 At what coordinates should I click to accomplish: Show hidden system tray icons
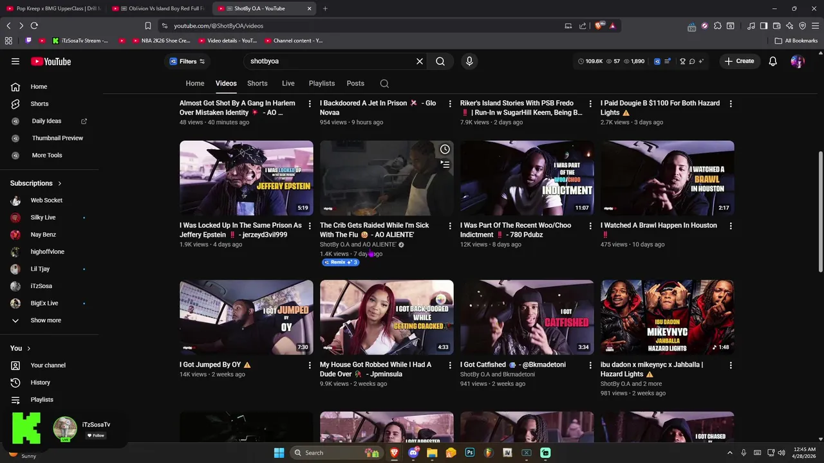[x=729, y=453]
